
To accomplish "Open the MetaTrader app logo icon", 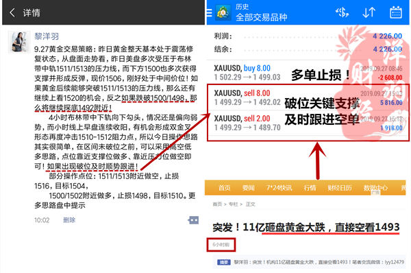I will (x=223, y=12).
